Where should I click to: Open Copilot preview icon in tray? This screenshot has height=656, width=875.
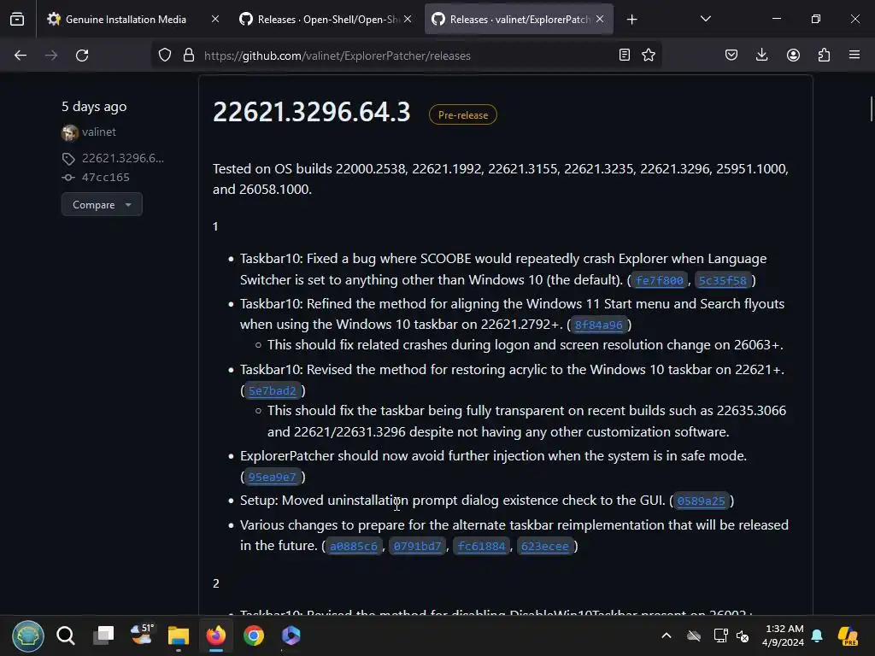tap(848, 635)
